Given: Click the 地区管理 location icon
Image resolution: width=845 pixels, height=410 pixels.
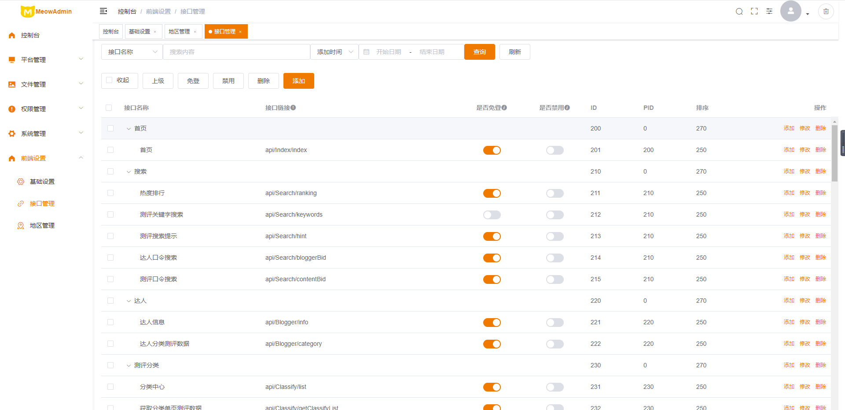Looking at the screenshot, I should [x=21, y=225].
